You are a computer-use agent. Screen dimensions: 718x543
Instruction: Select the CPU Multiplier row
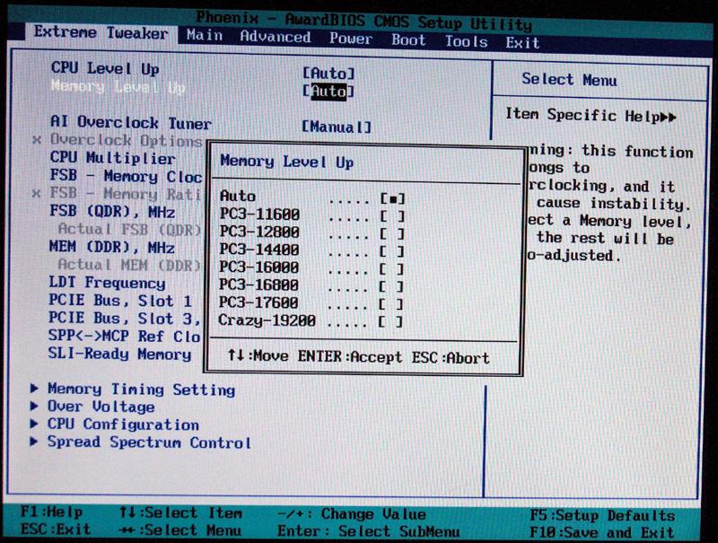[113, 158]
